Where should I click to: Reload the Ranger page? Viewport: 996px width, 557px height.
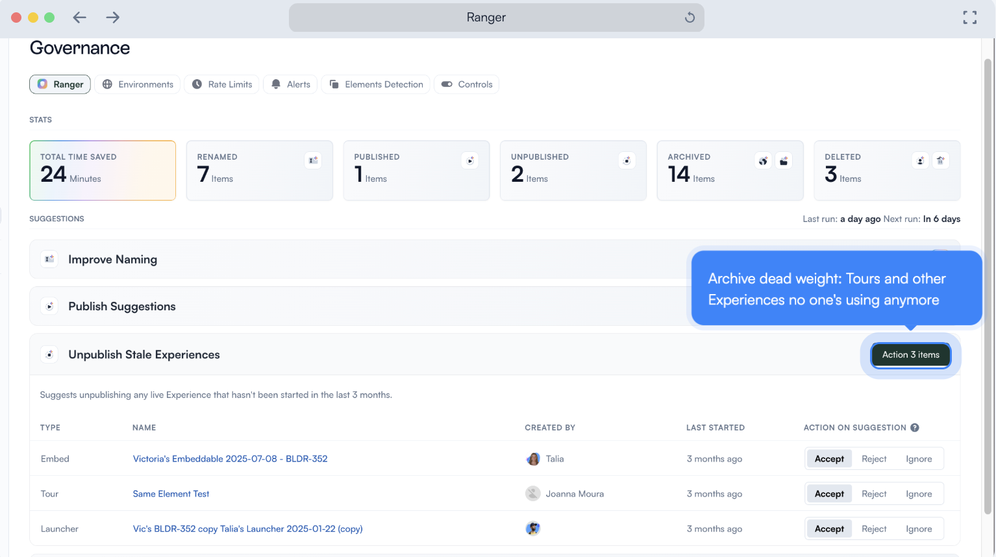690,18
